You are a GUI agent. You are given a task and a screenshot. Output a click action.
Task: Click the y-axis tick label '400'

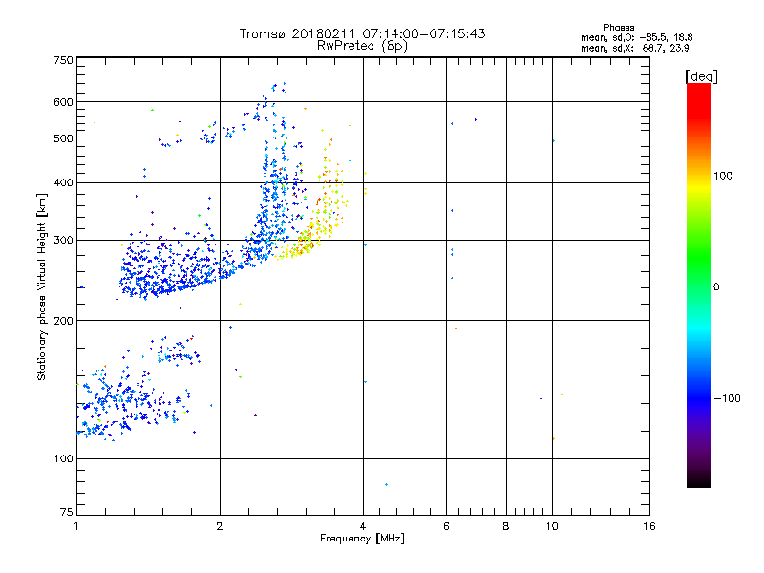(x=63, y=183)
